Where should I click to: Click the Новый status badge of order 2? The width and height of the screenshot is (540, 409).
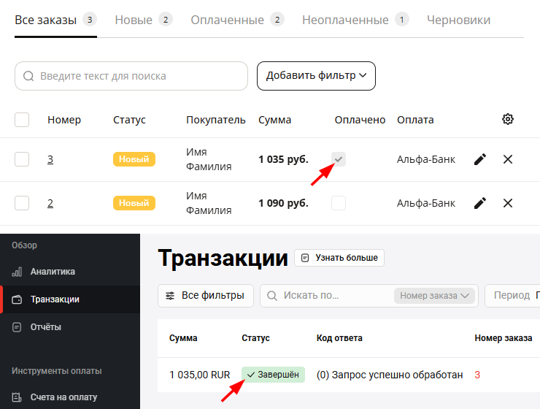[134, 203]
